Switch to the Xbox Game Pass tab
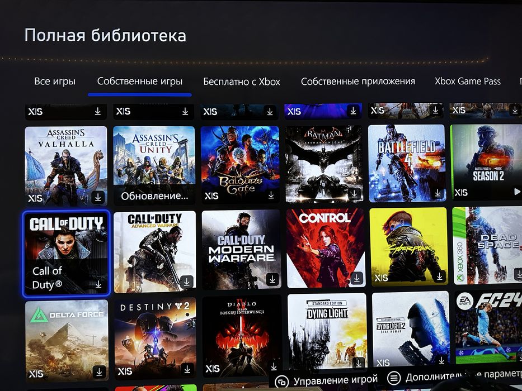The width and height of the screenshot is (522, 391). [468, 81]
